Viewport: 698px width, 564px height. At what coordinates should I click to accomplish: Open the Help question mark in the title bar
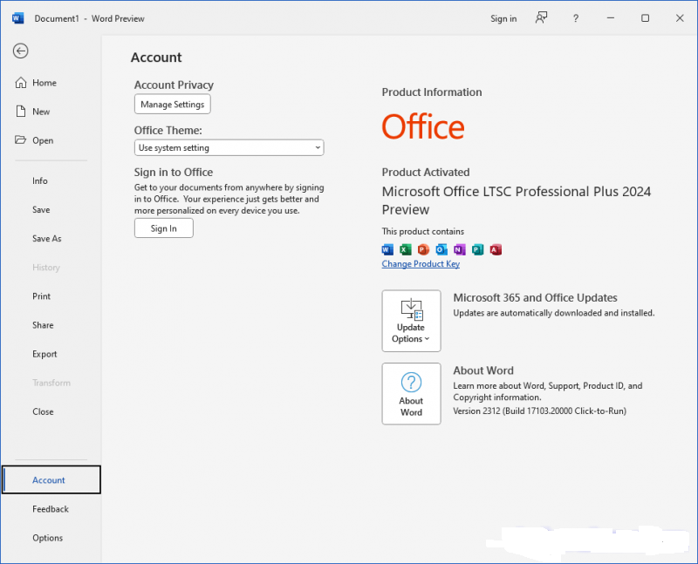(x=576, y=17)
